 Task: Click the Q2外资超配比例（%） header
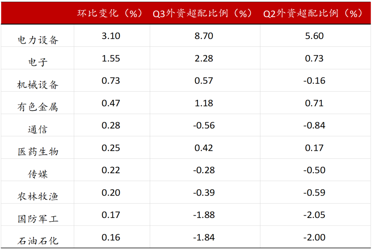(313, 13)
